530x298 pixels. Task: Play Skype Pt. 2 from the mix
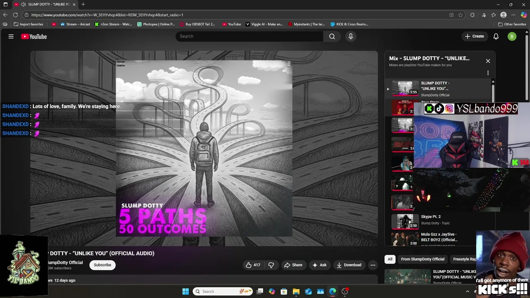pos(439,221)
